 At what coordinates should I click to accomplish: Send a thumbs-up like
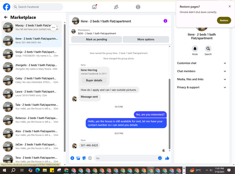[167, 158]
